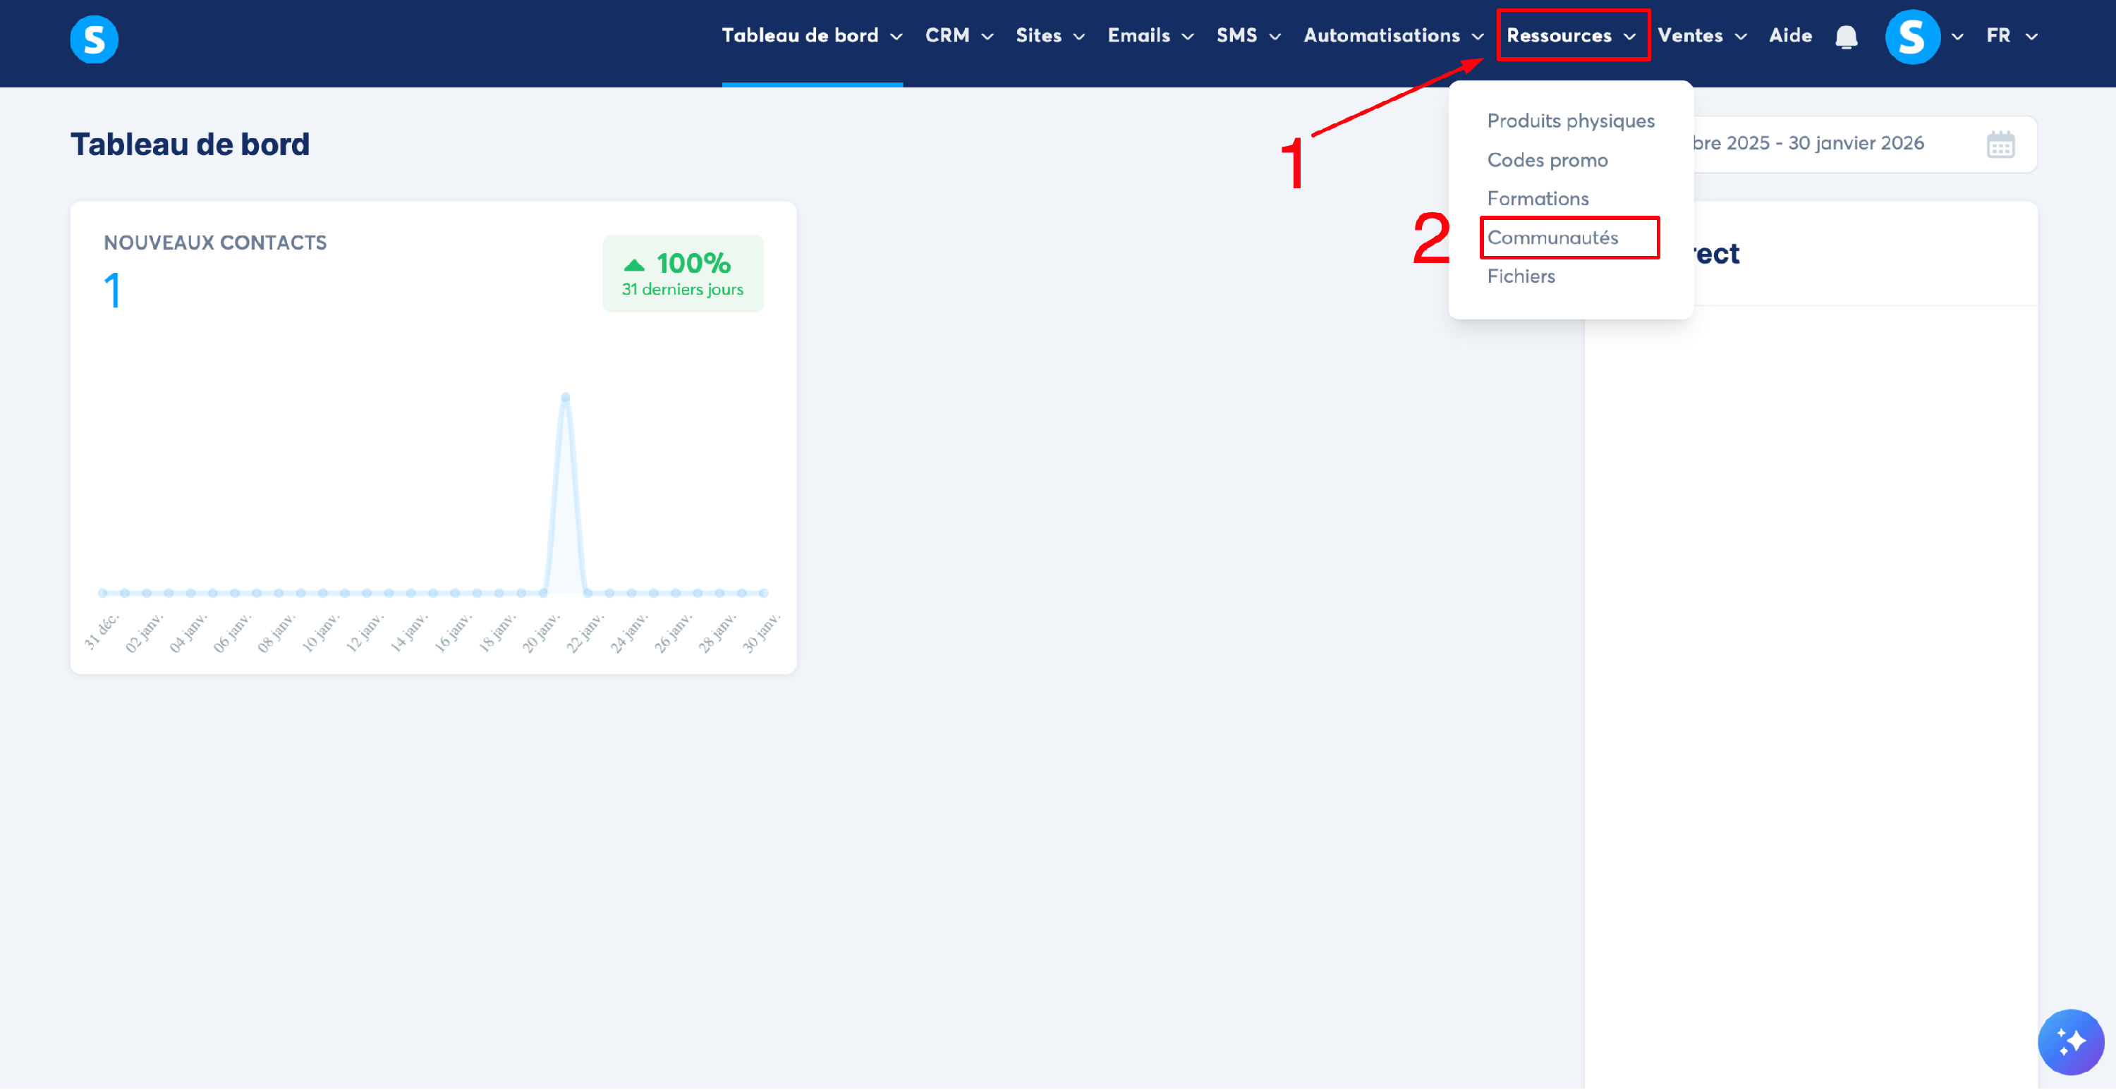Click the green up-arrow percentage badge
The width and height of the screenshot is (2116, 1090).
click(x=683, y=274)
